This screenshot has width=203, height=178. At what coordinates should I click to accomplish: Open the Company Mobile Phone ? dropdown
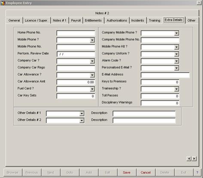(x=176, y=33)
